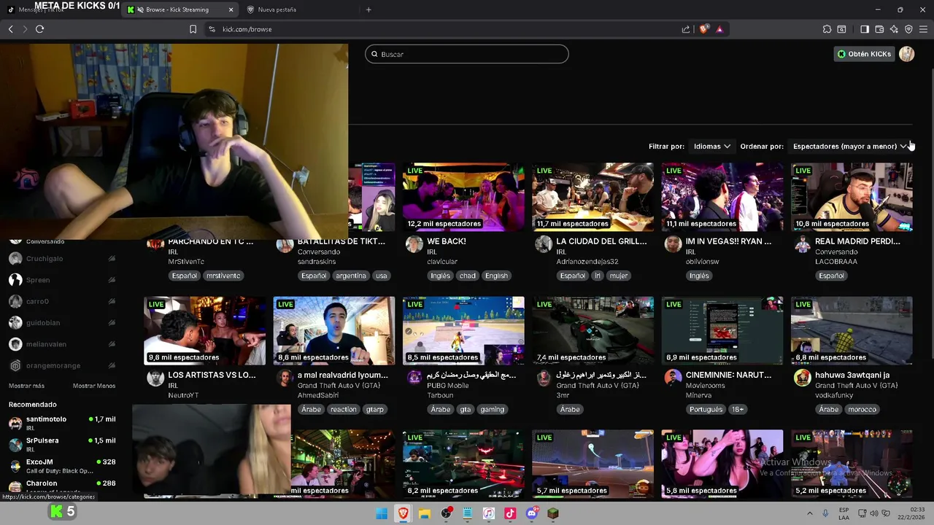The image size is (934, 525).
Task: Open recommended channel SrPulsera
Action: click(x=62, y=444)
